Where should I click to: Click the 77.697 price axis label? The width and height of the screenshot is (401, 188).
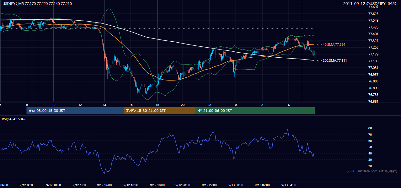tap(373, 7)
